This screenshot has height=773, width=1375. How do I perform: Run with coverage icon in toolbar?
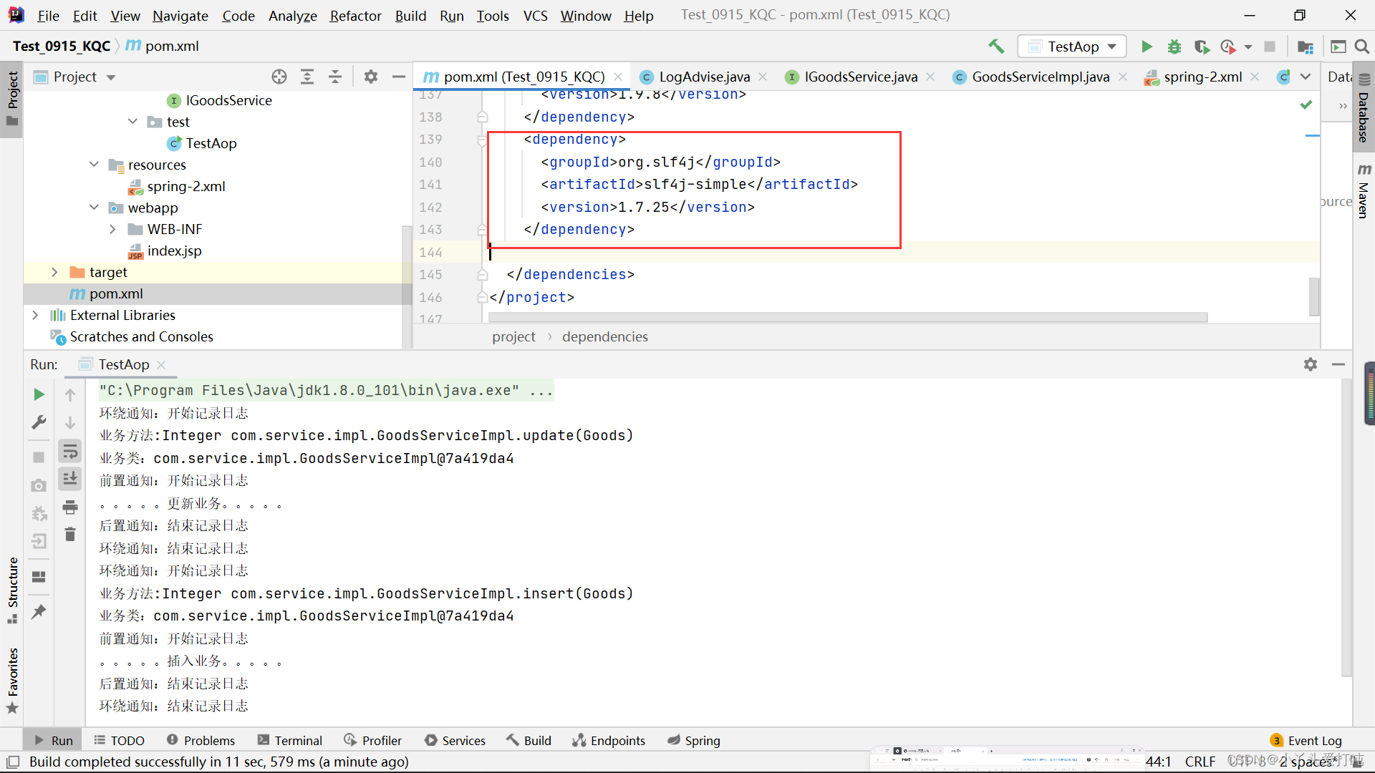point(1202,47)
